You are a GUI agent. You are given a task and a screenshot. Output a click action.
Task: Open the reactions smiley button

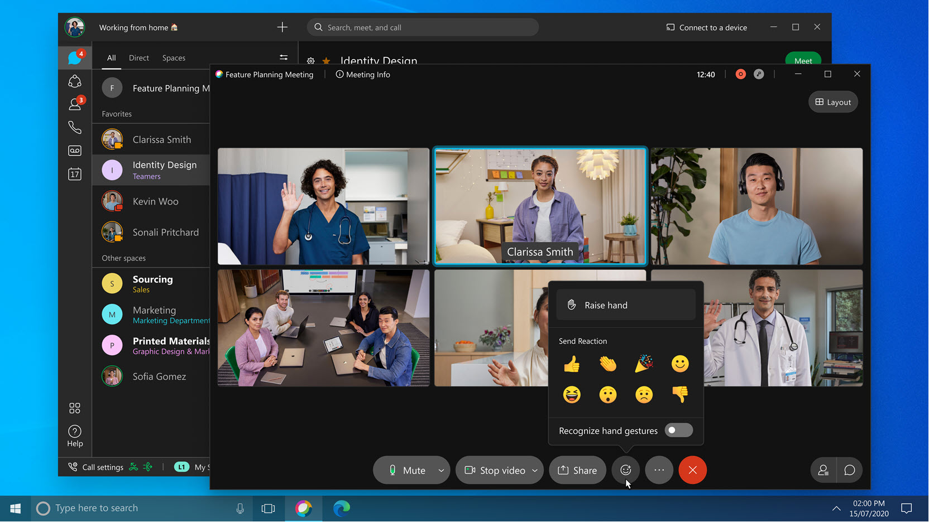tap(626, 470)
